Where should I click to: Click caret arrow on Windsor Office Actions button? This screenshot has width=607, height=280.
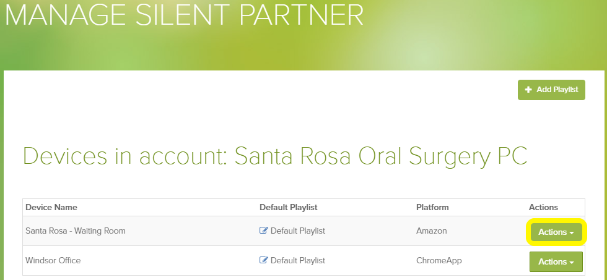point(571,263)
